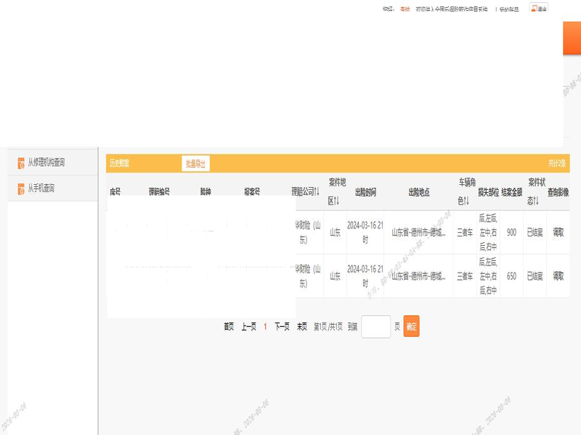
Task: Click the 出险地点 column header
Action: pyautogui.click(x=419, y=192)
